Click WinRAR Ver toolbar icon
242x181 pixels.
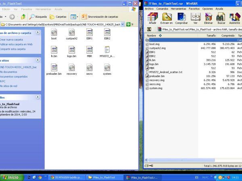[195, 19]
